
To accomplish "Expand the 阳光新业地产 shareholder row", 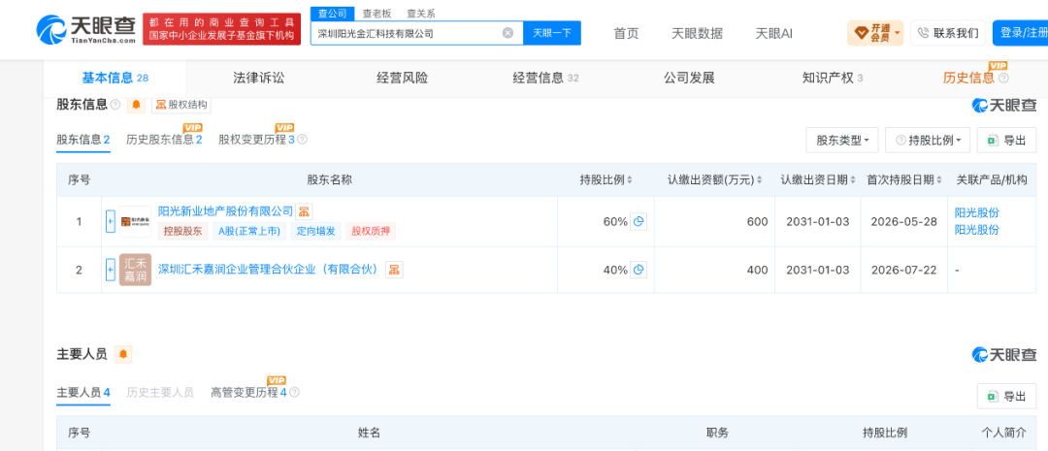I will click(x=111, y=222).
